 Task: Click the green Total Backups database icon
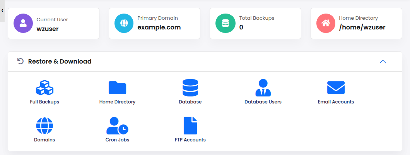(225, 23)
